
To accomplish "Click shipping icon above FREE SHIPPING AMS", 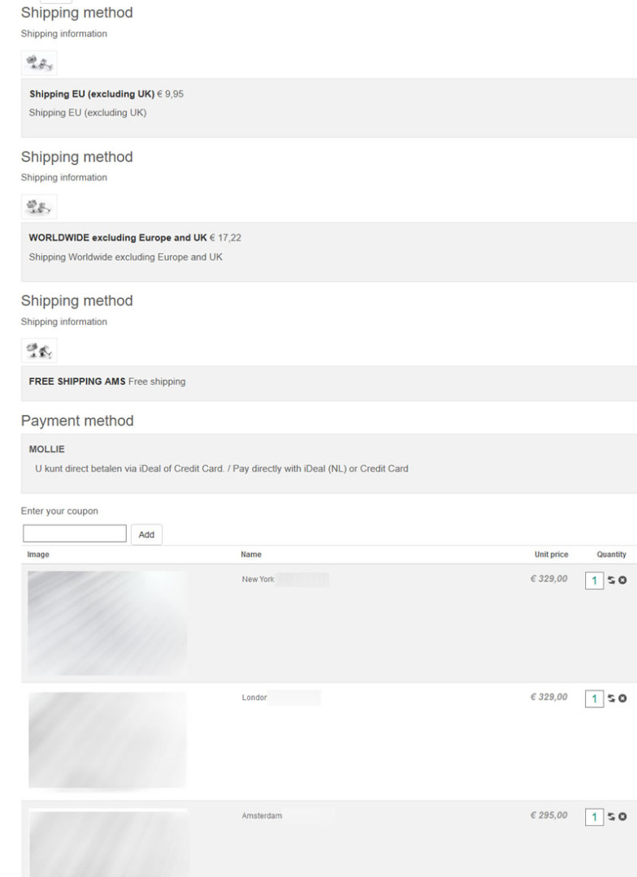I will pos(38,350).
